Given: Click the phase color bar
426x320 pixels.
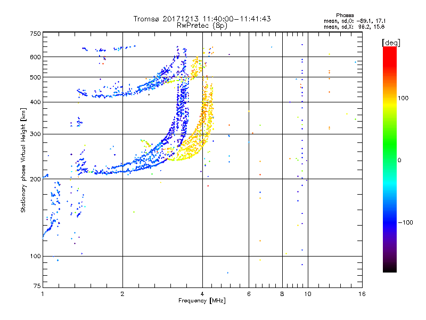Looking at the screenshot, I should click(390, 159).
